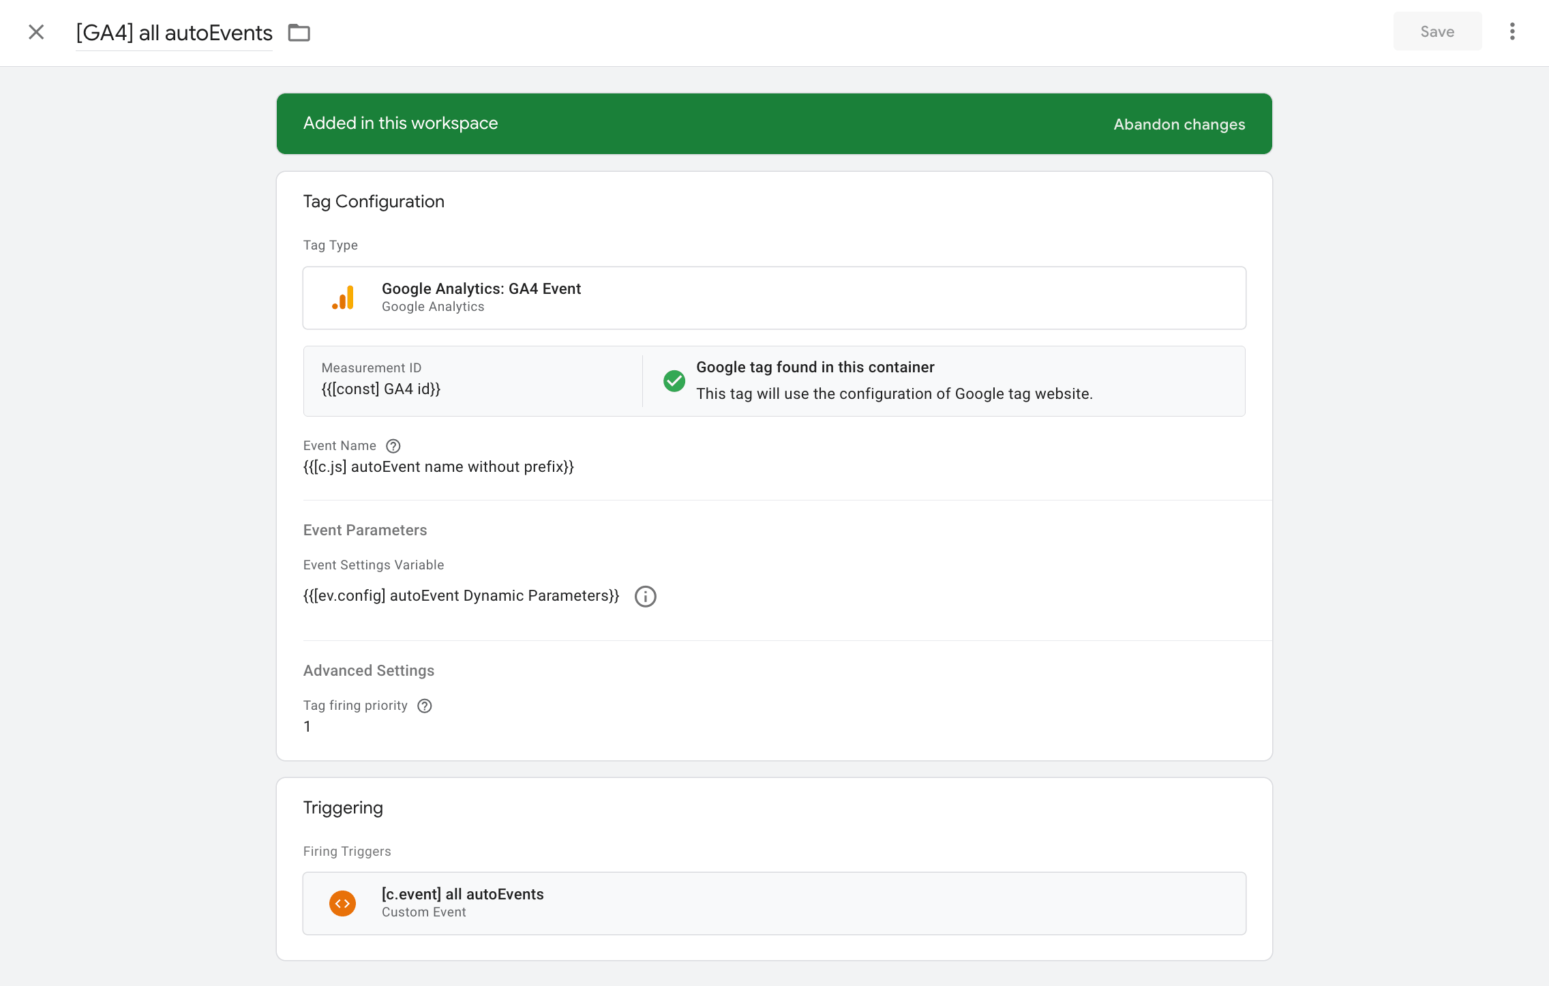
Task: Open the folder icon beside the tag name
Action: pyautogui.click(x=299, y=33)
